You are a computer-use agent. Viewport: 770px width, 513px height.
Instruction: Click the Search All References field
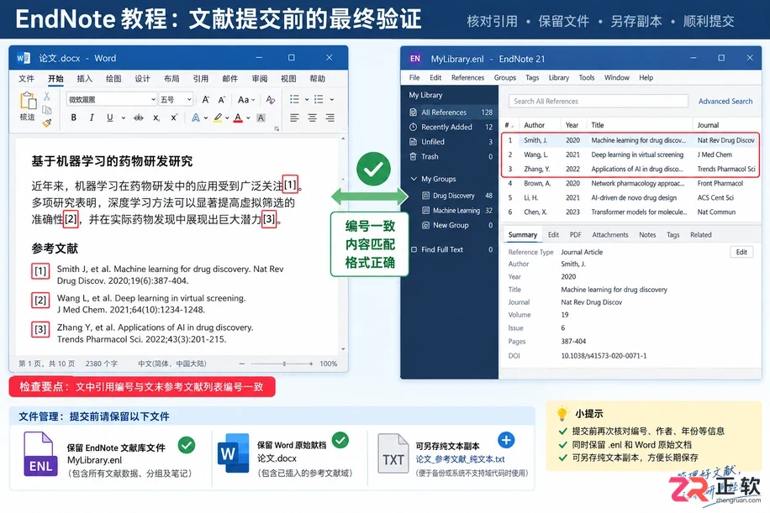[x=599, y=101]
